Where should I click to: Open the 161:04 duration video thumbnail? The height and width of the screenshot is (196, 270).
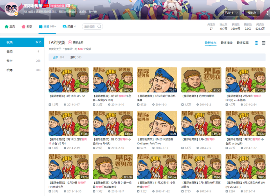point(113,80)
